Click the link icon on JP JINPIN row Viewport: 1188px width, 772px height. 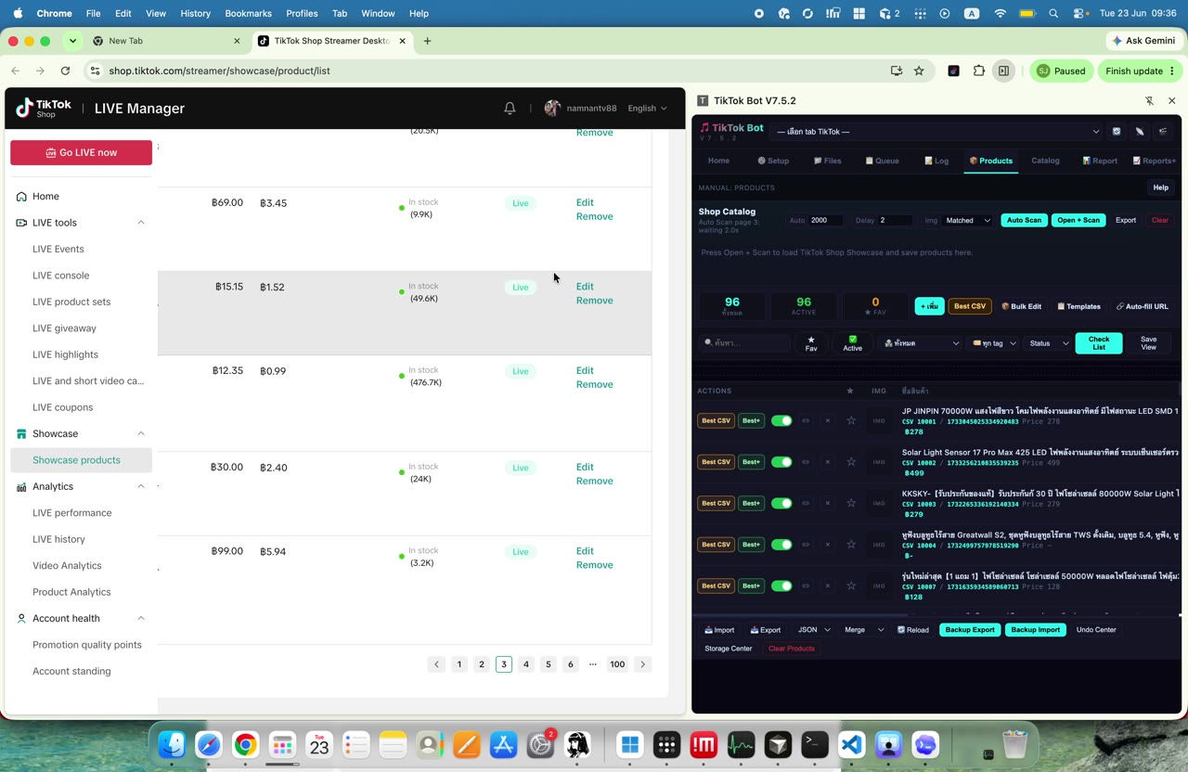pos(806,420)
